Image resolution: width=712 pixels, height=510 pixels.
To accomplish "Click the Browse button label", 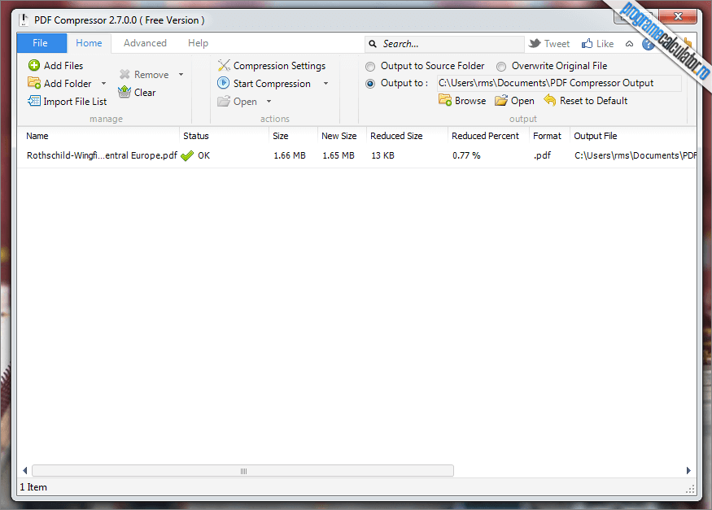I will point(470,101).
